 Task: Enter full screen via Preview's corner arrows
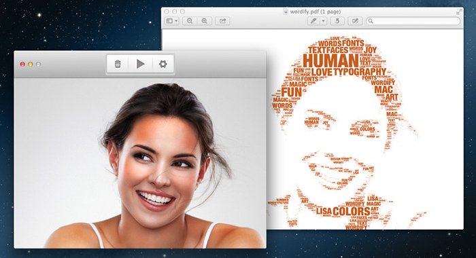(459, 12)
